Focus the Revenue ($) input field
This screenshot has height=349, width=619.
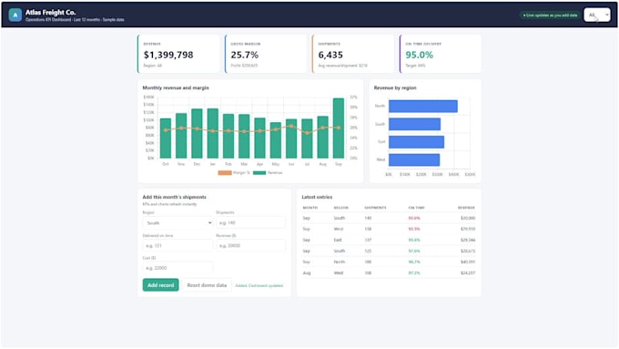click(x=250, y=245)
